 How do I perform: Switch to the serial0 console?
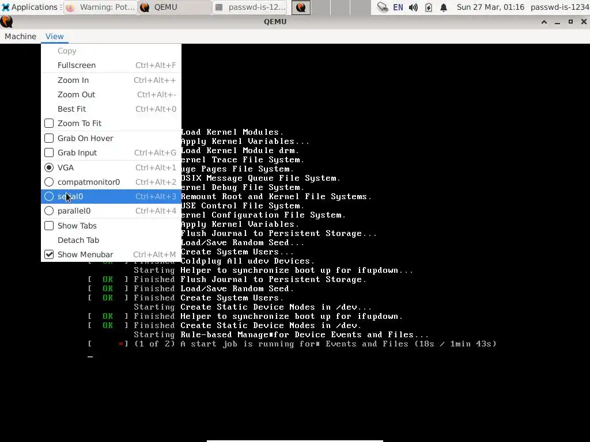pos(111,197)
